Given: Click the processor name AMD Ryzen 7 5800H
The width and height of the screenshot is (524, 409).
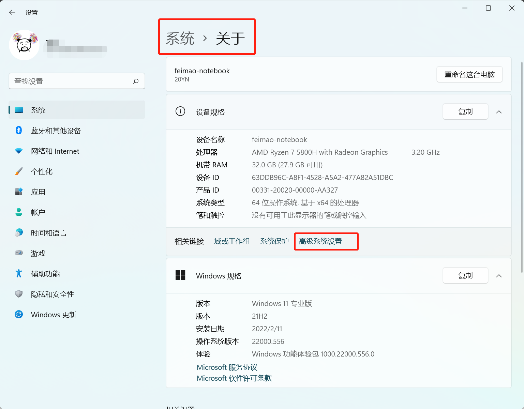Looking at the screenshot, I should (x=320, y=152).
